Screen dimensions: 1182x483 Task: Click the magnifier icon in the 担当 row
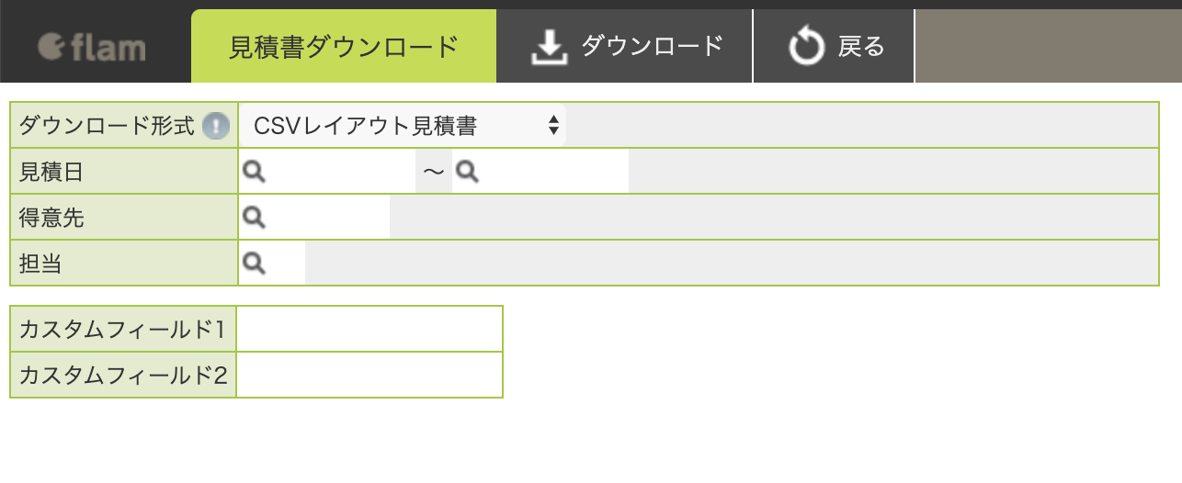point(255,264)
